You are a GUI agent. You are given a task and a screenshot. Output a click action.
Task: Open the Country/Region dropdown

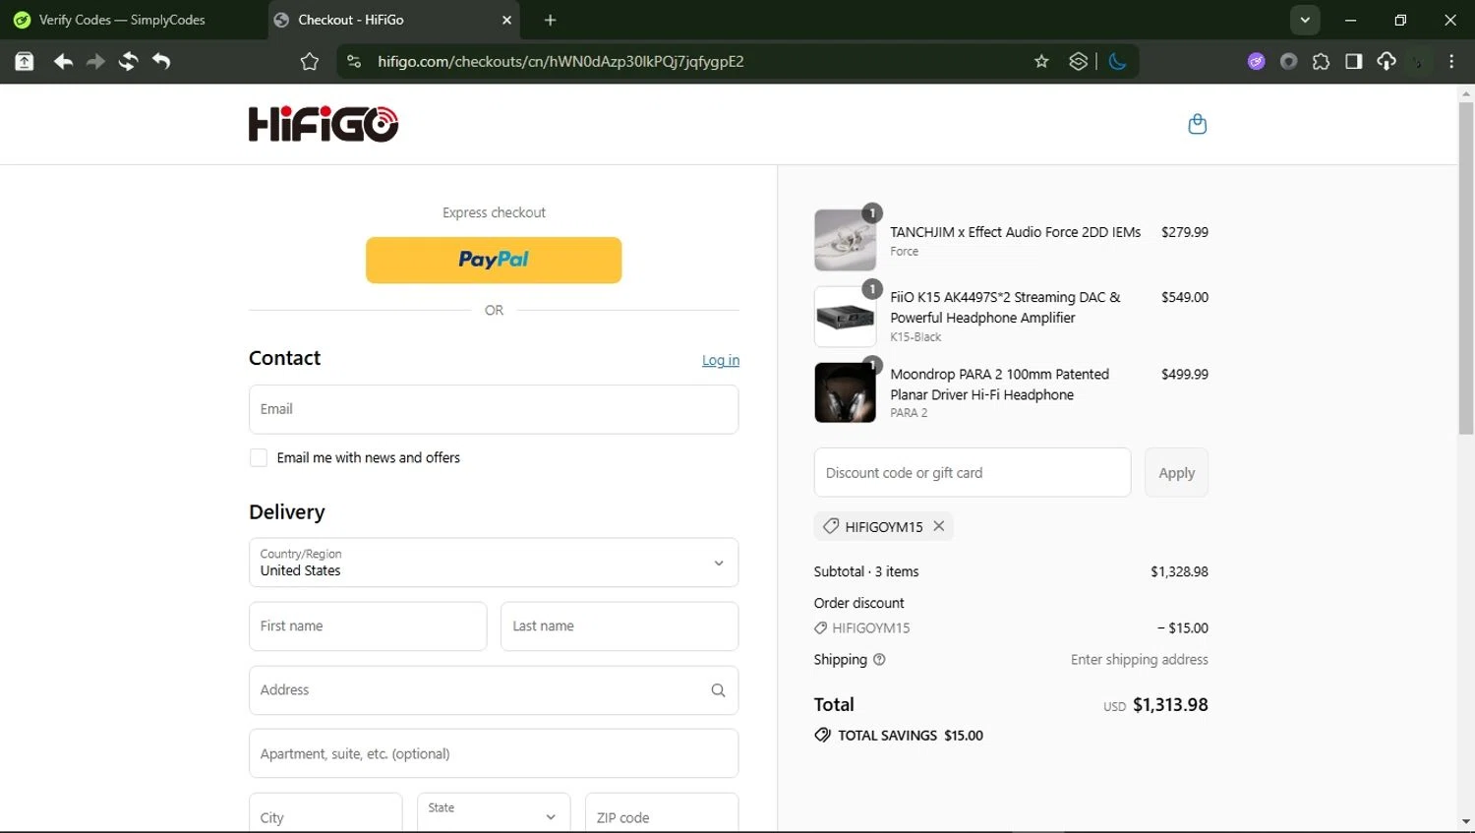494,563
